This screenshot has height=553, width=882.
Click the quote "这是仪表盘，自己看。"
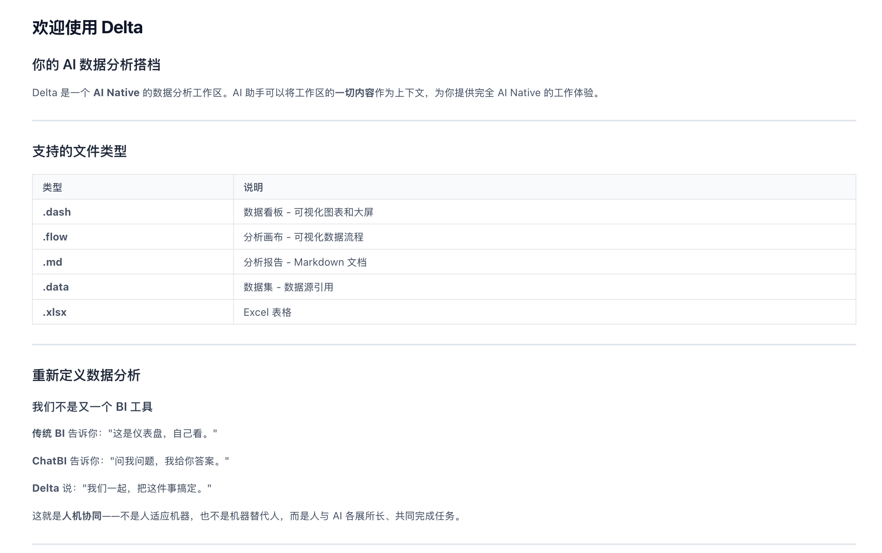[163, 434]
